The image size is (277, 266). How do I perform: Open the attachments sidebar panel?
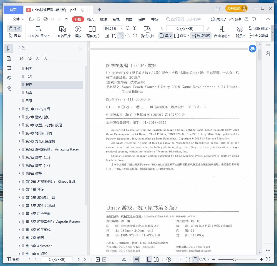(x=9, y=78)
